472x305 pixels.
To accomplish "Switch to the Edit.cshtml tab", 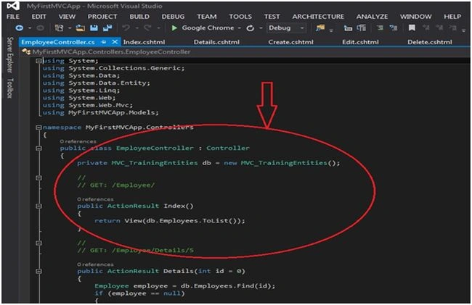I will [360, 42].
